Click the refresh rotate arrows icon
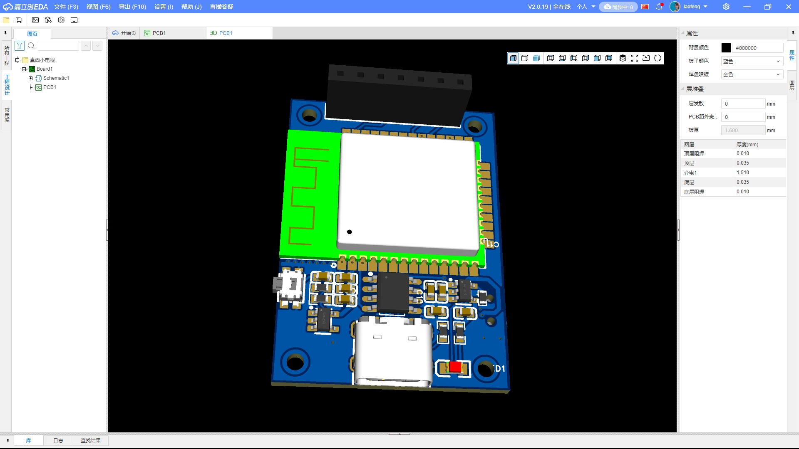 coord(658,58)
